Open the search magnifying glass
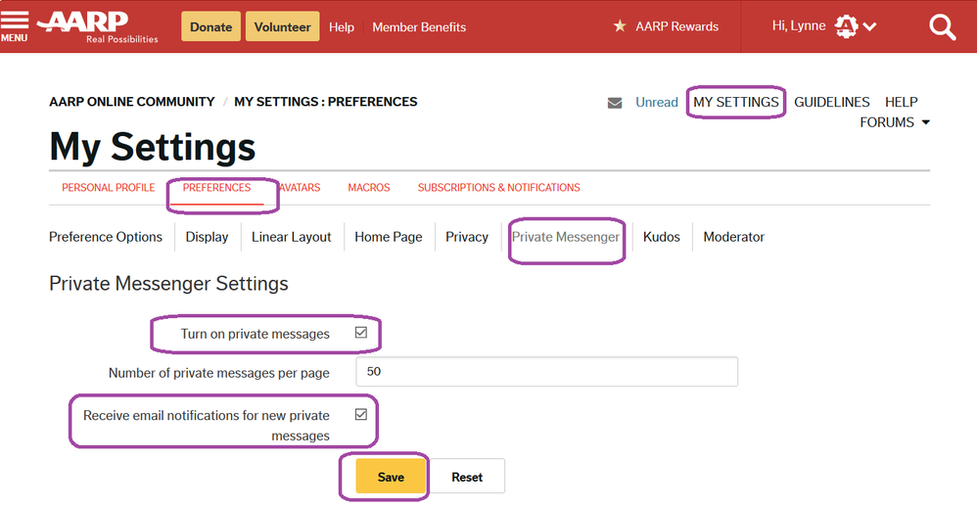The image size is (977, 508). pyautogui.click(x=942, y=27)
